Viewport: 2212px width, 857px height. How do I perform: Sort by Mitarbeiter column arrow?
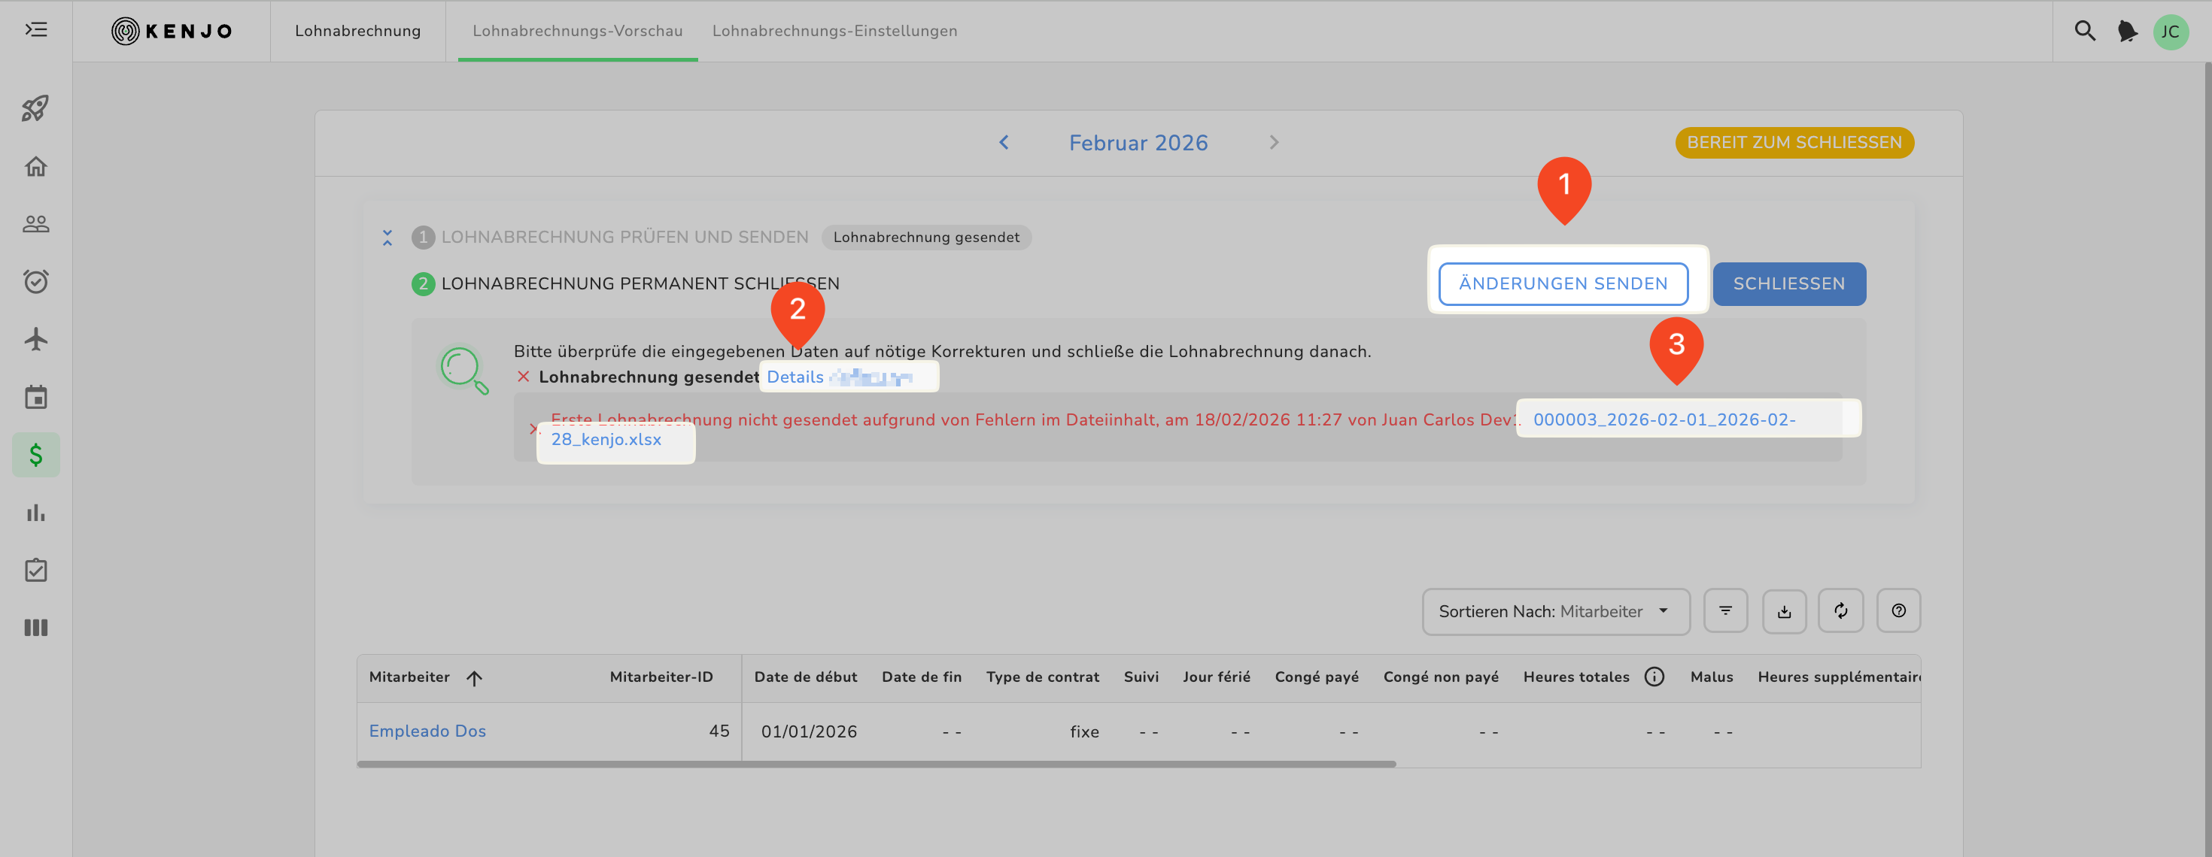click(x=474, y=678)
